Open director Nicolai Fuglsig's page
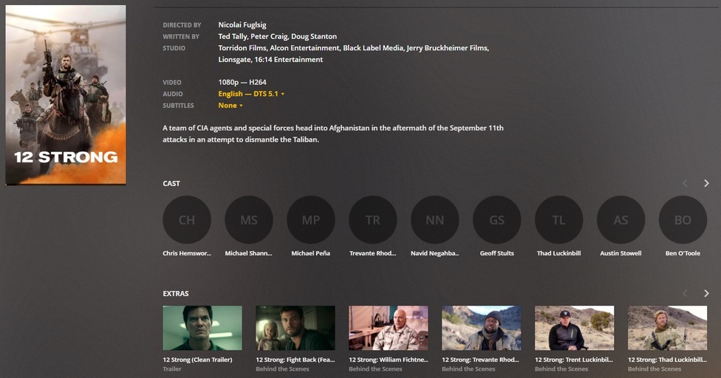Screen dimensions: 721x378 [x=242, y=25]
